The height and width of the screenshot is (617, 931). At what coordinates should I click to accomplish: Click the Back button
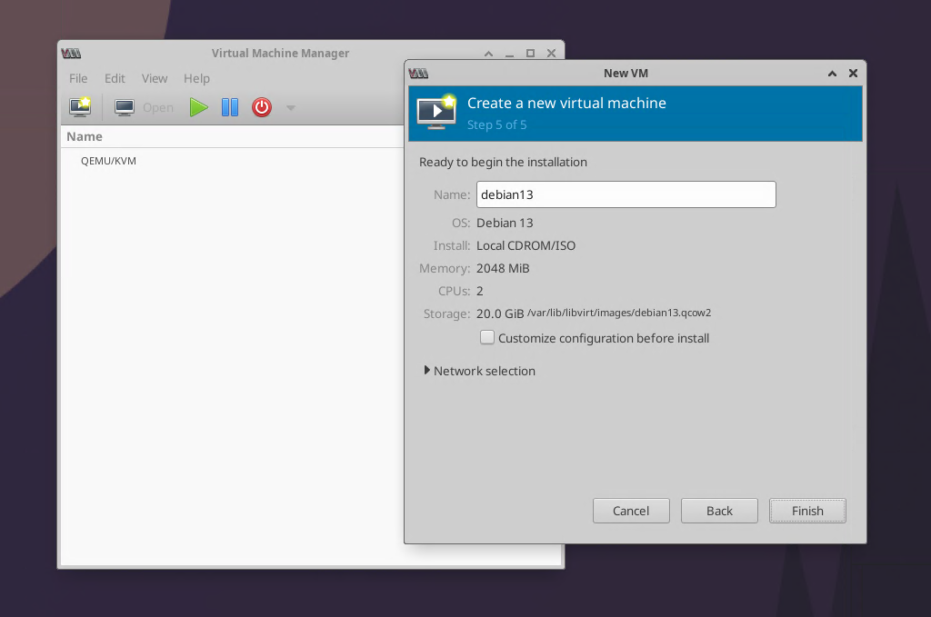click(x=719, y=511)
